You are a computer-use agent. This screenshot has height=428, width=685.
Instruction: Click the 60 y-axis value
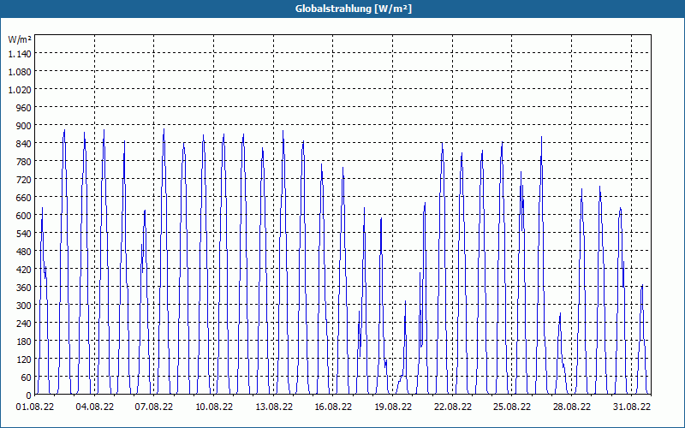(27, 377)
